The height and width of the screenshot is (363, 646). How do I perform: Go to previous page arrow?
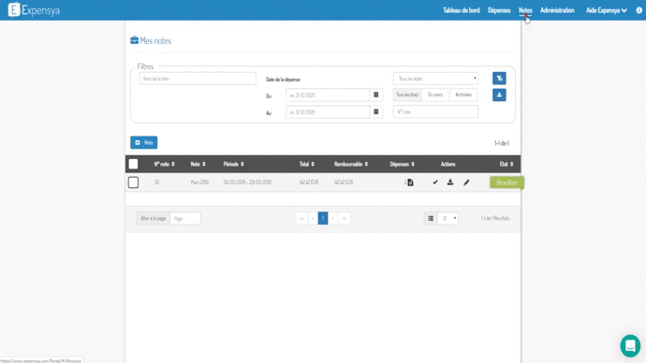pos(313,218)
